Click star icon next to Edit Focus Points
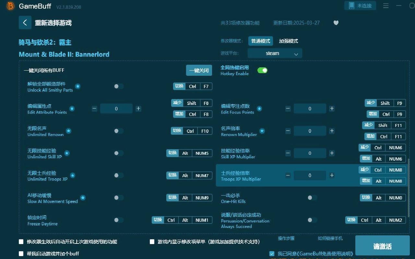415x259 pixels. coord(259,109)
